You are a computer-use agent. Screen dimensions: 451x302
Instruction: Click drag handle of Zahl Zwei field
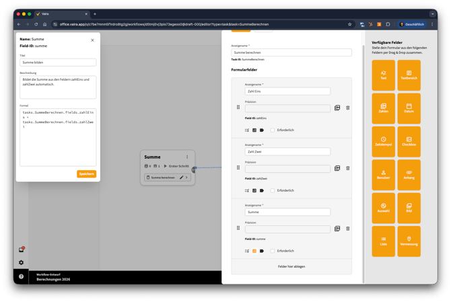pos(238,167)
